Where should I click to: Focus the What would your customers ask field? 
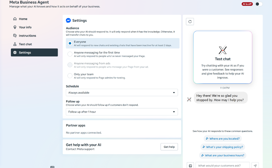tap(223, 166)
